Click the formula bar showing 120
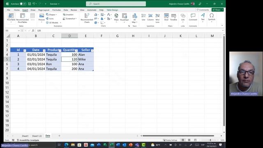 tap(129, 30)
